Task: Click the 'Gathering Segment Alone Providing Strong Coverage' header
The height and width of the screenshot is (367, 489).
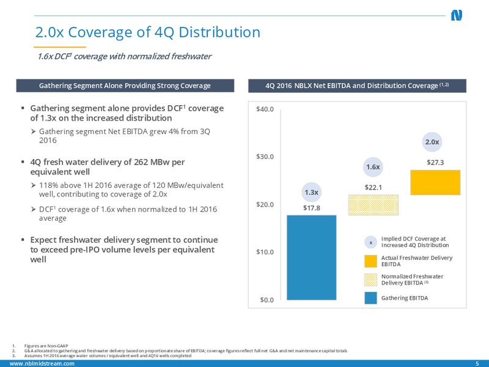Action: click(x=125, y=86)
